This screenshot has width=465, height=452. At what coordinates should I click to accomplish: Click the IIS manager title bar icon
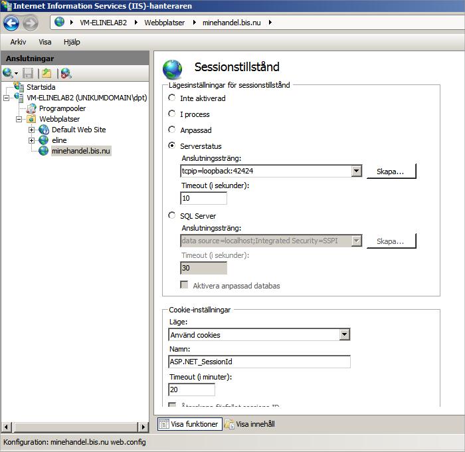[7, 5]
